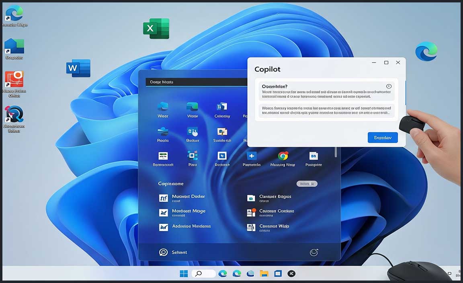Open the Coleoriey pinned app
The width and height of the screenshot is (463, 283).
tap(222, 110)
